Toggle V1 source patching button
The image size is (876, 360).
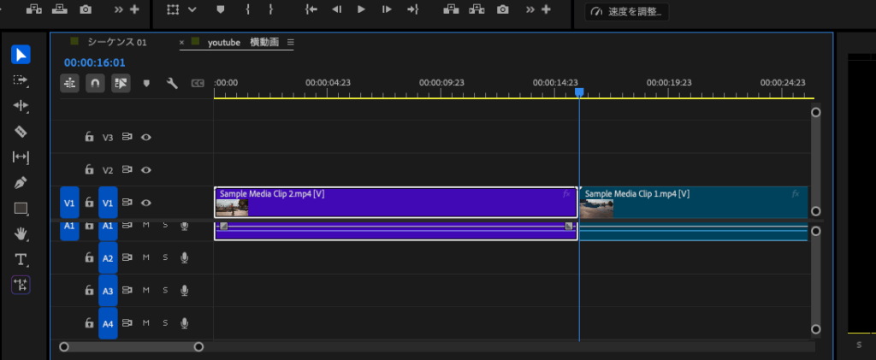click(69, 203)
